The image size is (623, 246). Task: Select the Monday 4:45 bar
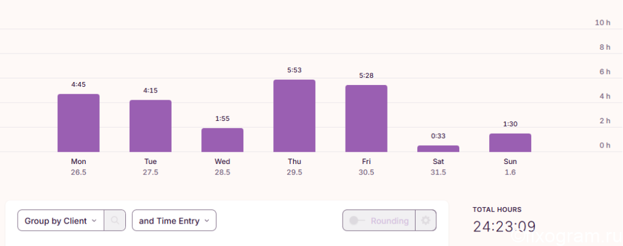click(x=78, y=123)
